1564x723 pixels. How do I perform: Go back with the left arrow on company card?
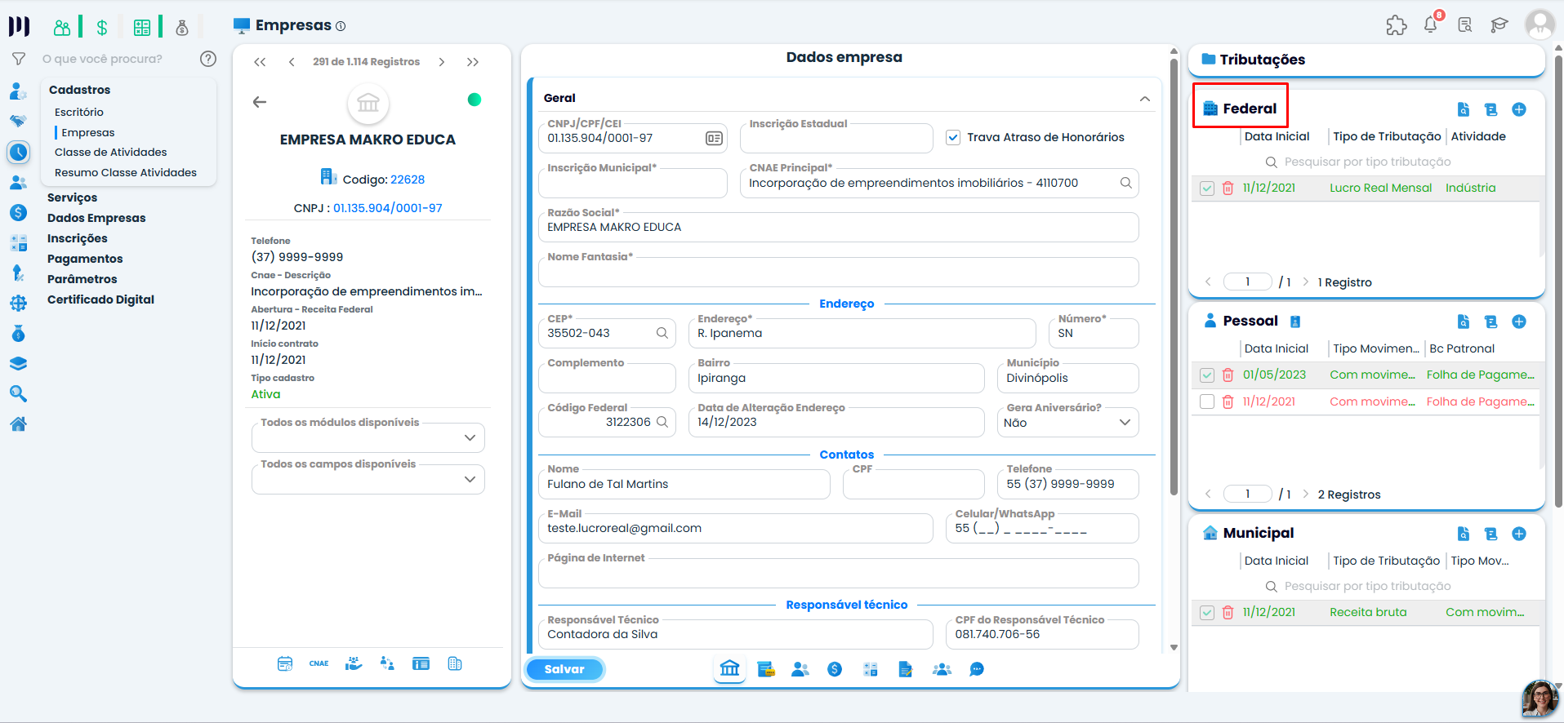pyautogui.click(x=260, y=102)
